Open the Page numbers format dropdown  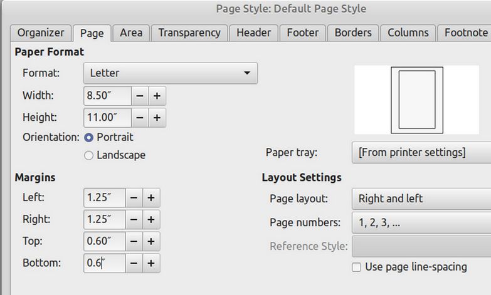420,222
